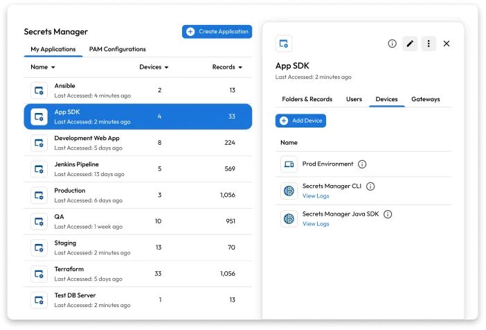Click the Staging application icon
The height and width of the screenshot is (330, 486).
[39, 247]
